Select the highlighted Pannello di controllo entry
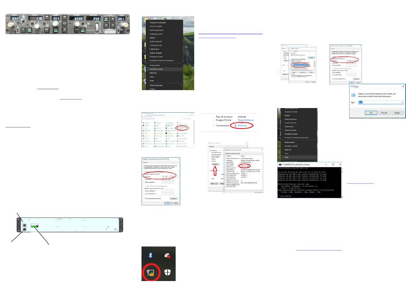The width and height of the screenshot is (406, 287). [164, 69]
